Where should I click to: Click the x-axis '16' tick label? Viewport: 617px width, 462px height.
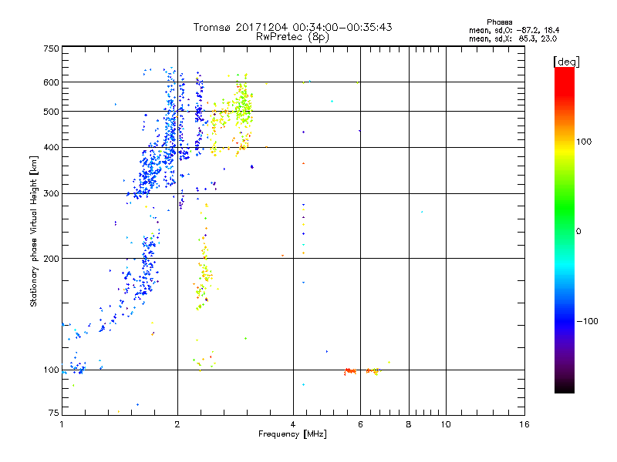[x=524, y=424]
